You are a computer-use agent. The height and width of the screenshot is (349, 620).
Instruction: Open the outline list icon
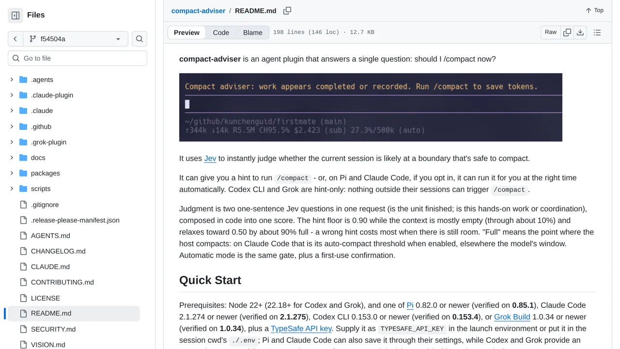pos(597,32)
